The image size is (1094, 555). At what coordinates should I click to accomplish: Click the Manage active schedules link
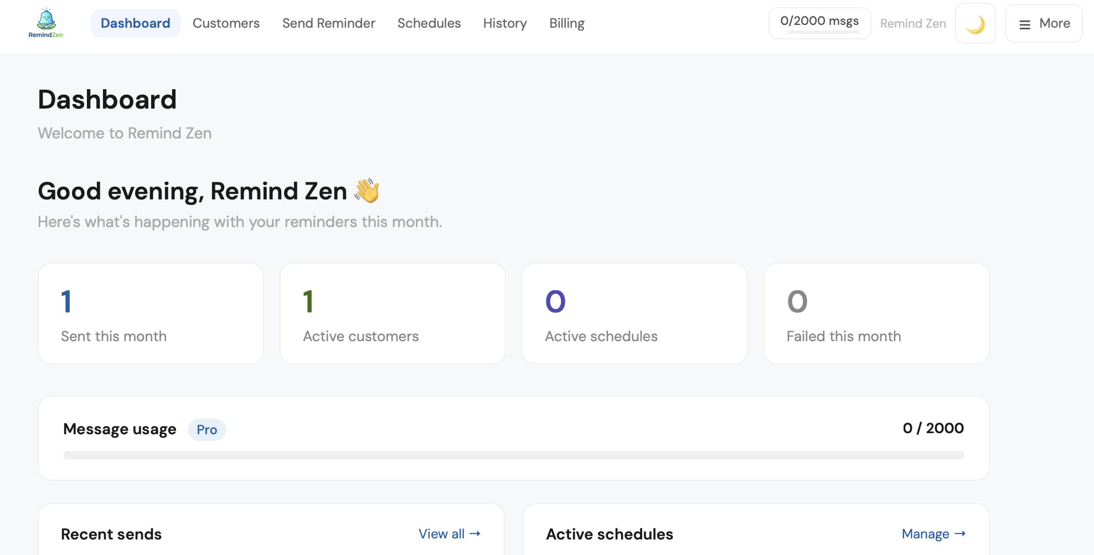(933, 534)
